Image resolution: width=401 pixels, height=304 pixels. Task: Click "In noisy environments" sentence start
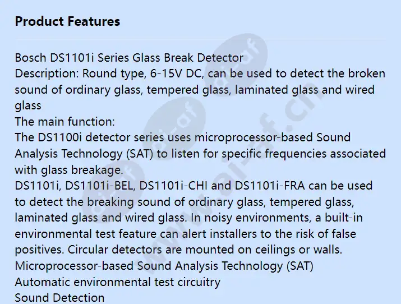coord(251,218)
